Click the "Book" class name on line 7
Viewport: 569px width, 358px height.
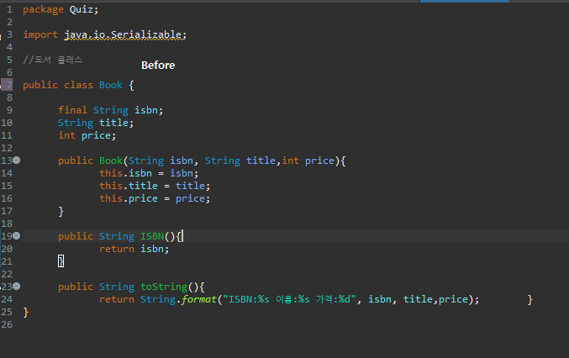111,85
